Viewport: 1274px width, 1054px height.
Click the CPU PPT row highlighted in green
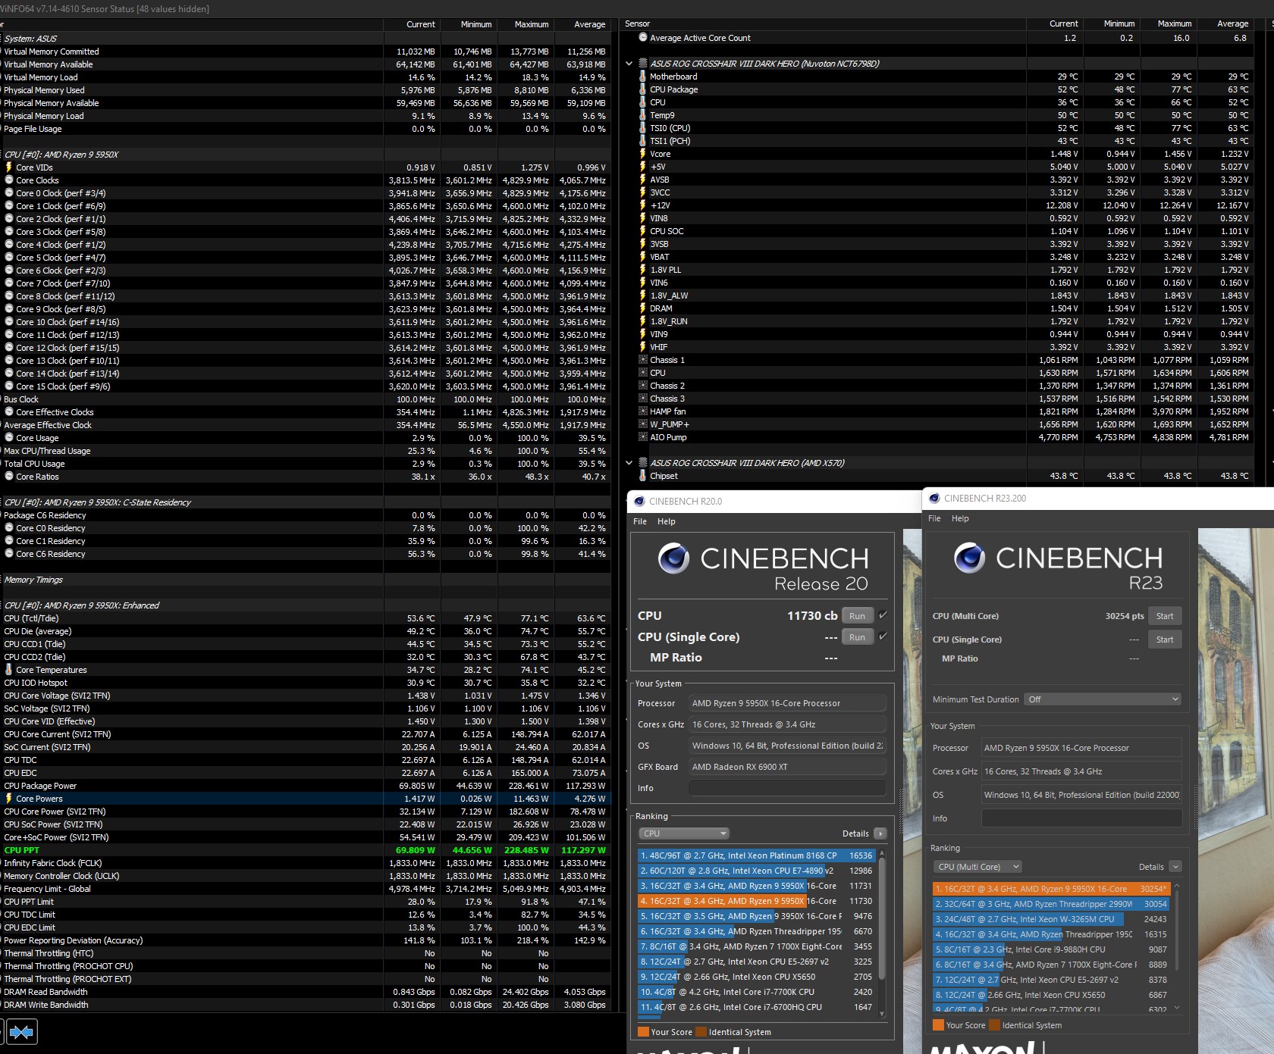(x=306, y=850)
